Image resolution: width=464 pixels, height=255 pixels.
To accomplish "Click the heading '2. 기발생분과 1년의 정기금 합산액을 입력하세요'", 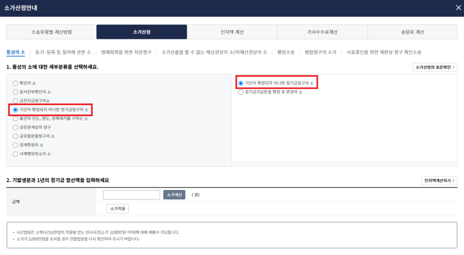I will tap(57, 180).
